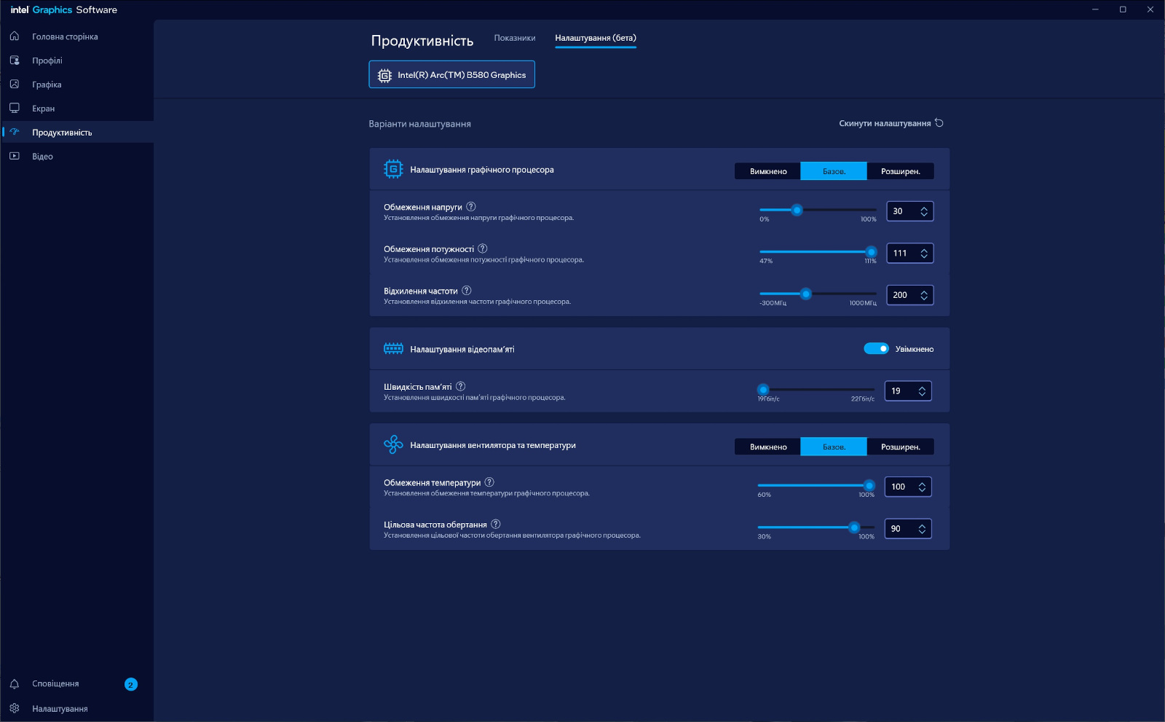Click the Сповіщення bell icon
The image size is (1165, 722).
pos(15,684)
